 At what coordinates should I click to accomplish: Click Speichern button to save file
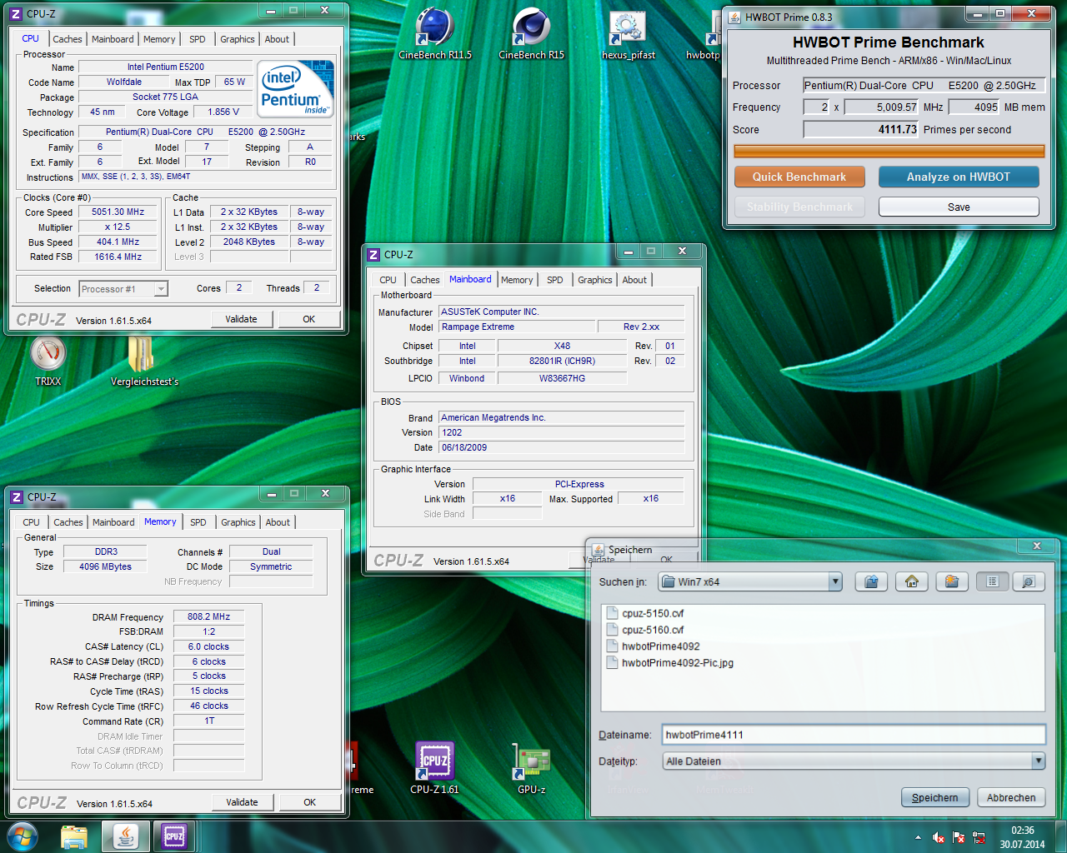click(x=935, y=797)
